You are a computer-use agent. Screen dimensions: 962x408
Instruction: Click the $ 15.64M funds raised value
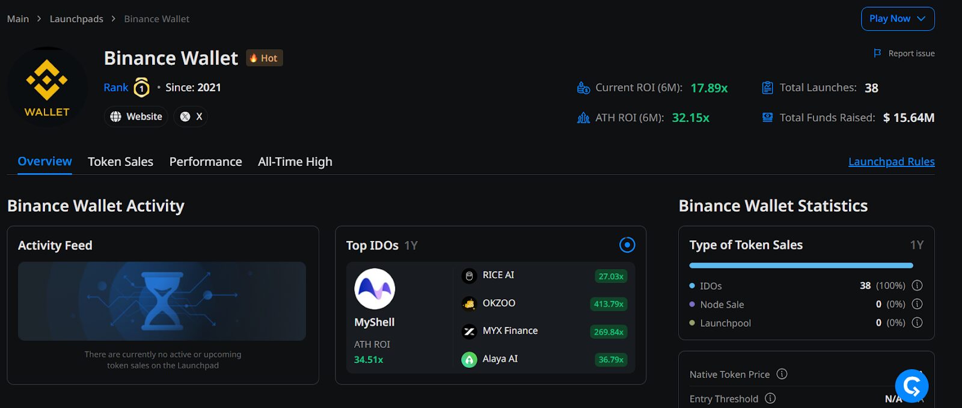[x=908, y=118]
